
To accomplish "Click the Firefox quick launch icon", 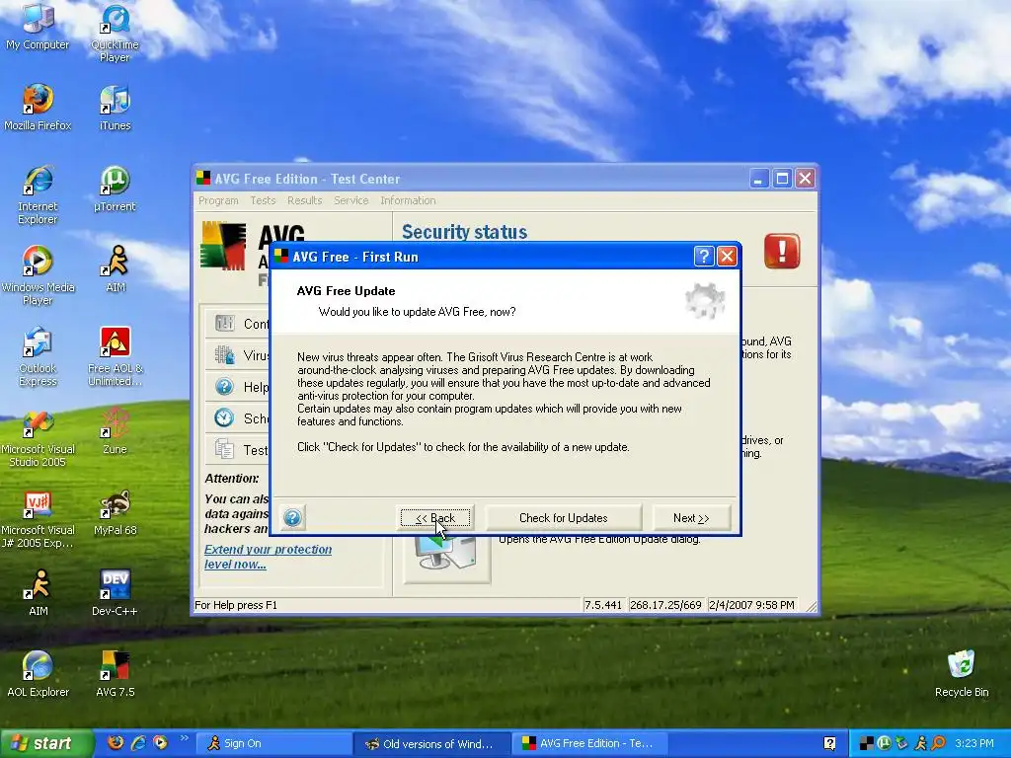I will (x=116, y=743).
